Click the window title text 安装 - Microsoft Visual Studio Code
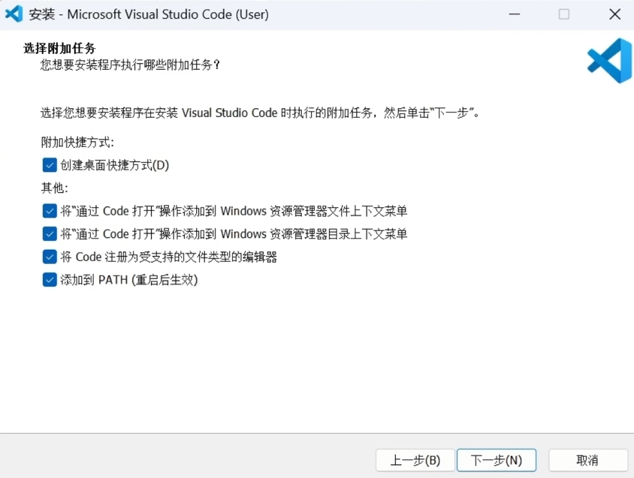This screenshot has width=634, height=478. tap(148, 14)
